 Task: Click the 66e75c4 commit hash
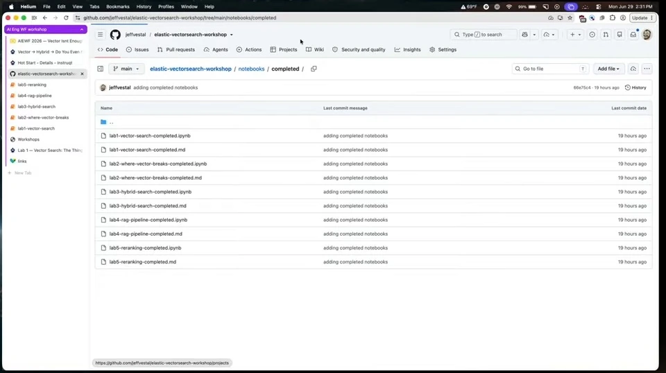582,88
